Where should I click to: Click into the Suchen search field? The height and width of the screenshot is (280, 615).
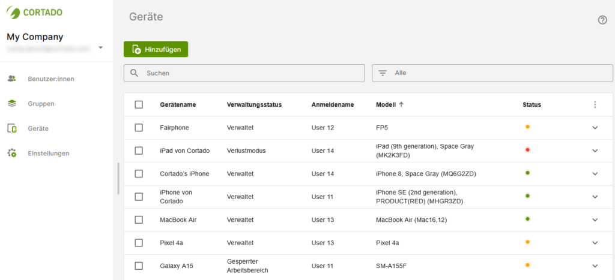click(x=252, y=73)
